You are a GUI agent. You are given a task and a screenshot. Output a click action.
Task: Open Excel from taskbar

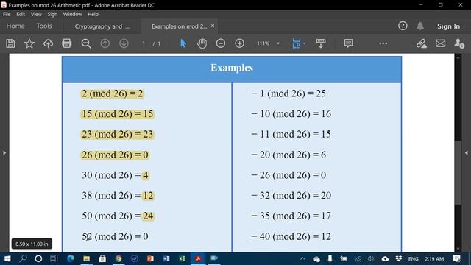(182, 258)
